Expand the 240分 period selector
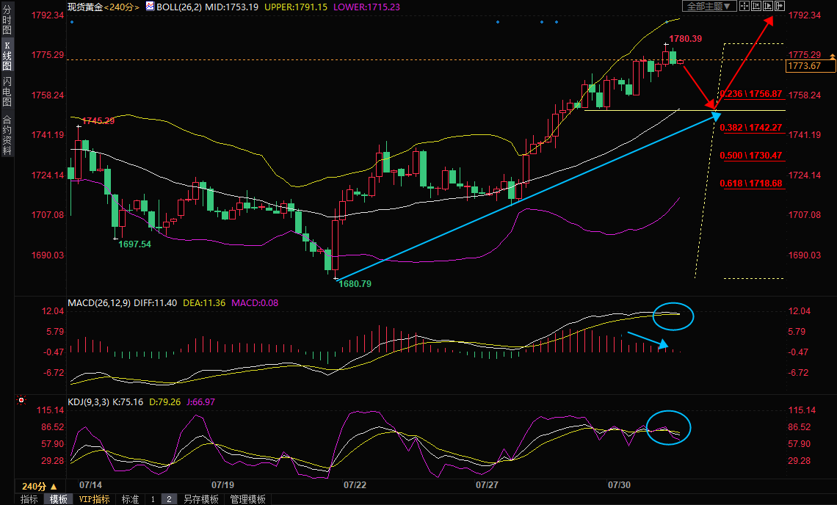Viewport: 837px width, 505px height. point(39,486)
